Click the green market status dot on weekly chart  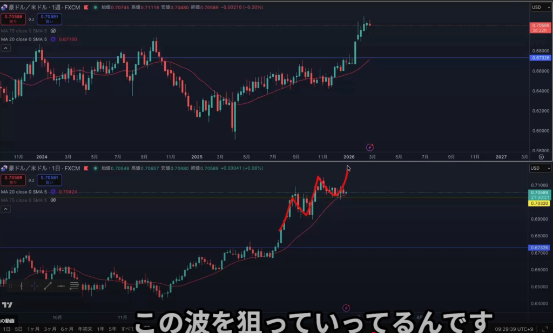tap(95, 7)
